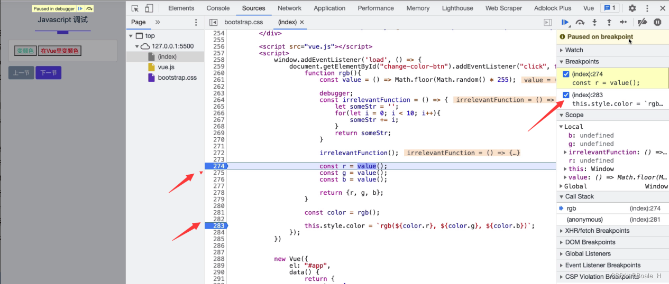Disable breakpoint checkbox (index):283
The width and height of the screenshot is (669, 284).
[x=566, y=94]
